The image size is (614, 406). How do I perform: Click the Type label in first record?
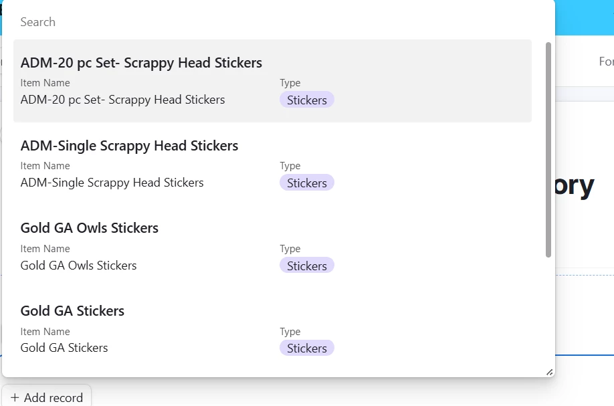click(x=290, y=83)
